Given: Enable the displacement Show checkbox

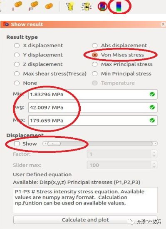Looking at the screenshot, I should pyautogui.click(x=17, y=144).
